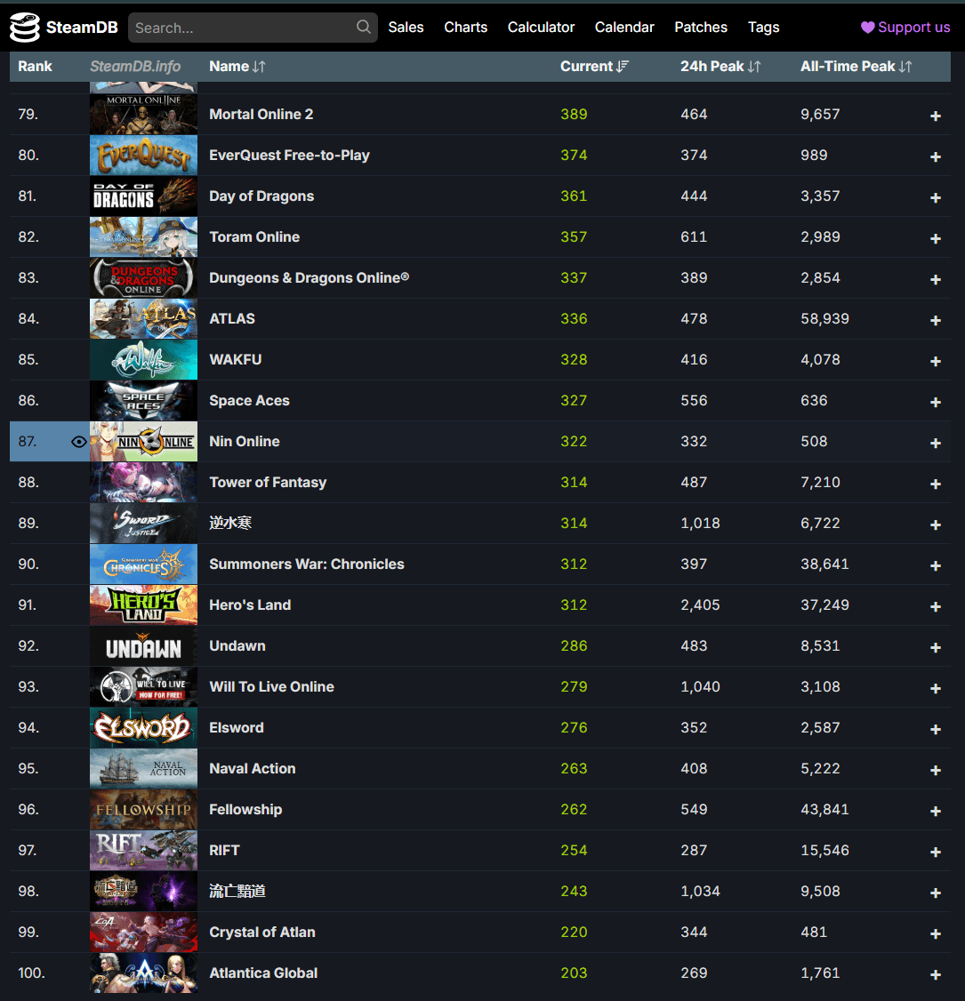
Task: Open the Calendar page
Action: [624, 28]
